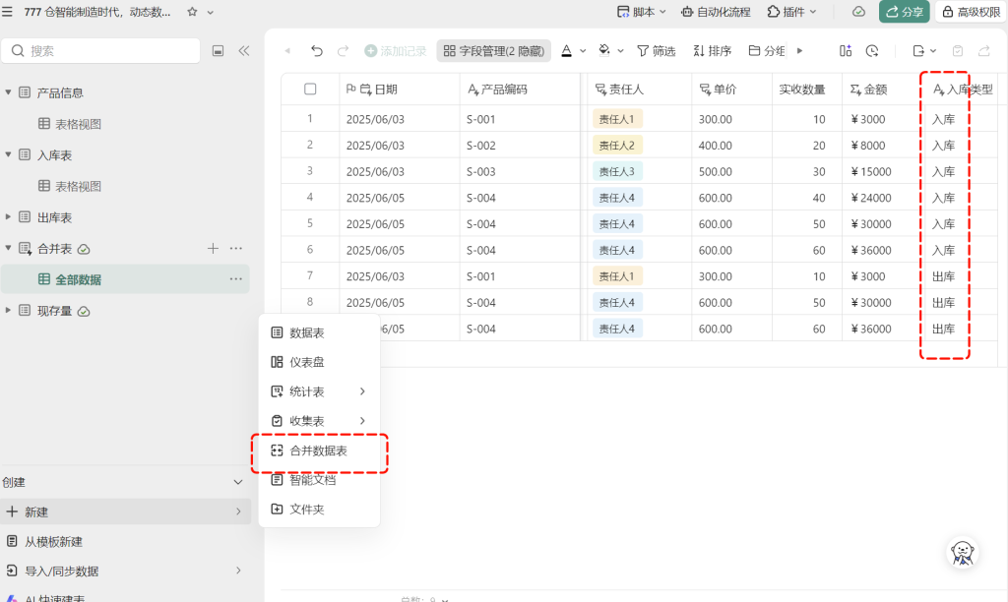The image size is (1008, 602).
Task: Open the 统计表 submenu
Action: click(x=319, y=391)
